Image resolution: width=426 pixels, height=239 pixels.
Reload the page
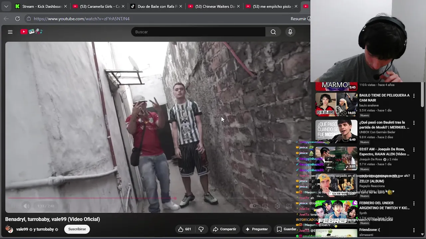tap(18, 19)
